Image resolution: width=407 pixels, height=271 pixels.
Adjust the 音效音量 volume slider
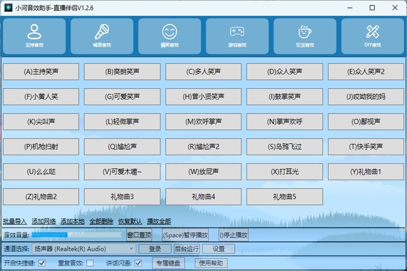click(x=77, y=235)
